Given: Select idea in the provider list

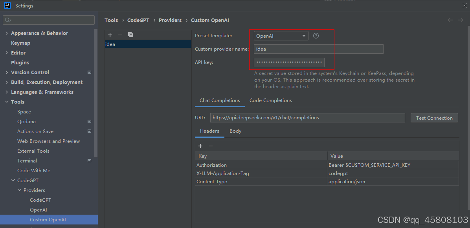Looking at the screenshot, I should (x=148, y=44).
